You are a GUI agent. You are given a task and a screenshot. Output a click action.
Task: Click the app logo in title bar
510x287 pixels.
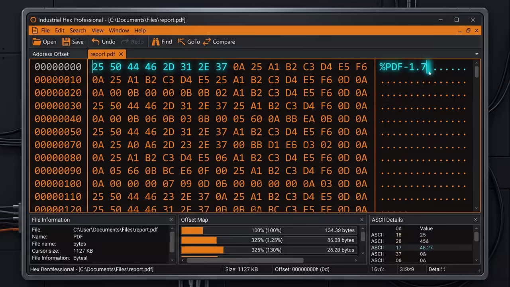tap(33, 20)
